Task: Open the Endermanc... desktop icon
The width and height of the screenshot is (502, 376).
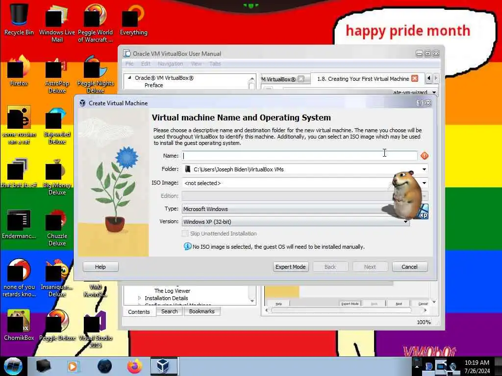Action: tap(19, 224)
